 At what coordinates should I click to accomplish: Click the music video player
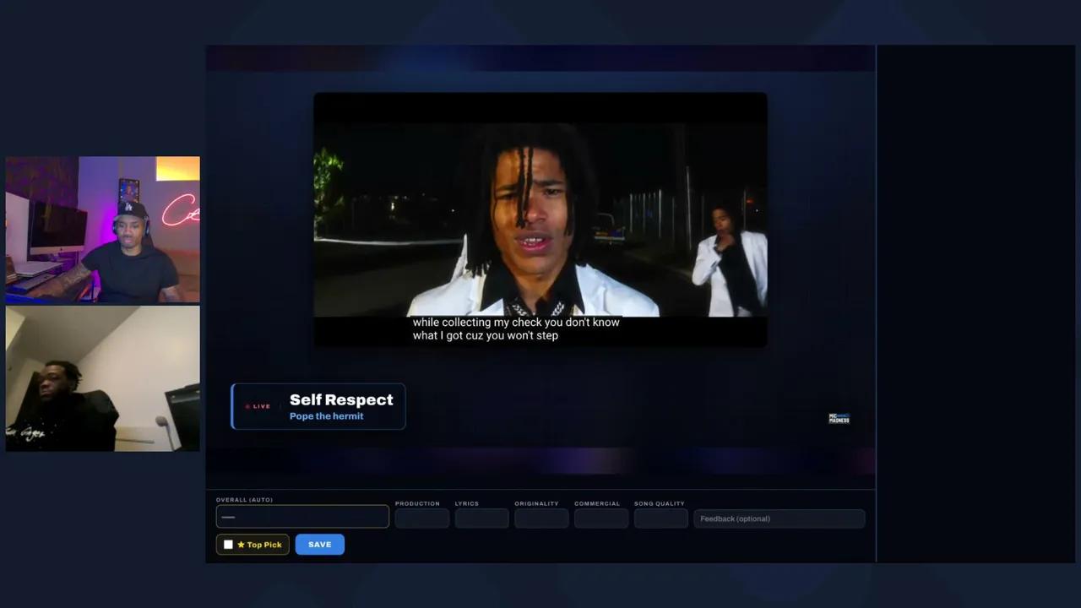click(540, 220)
